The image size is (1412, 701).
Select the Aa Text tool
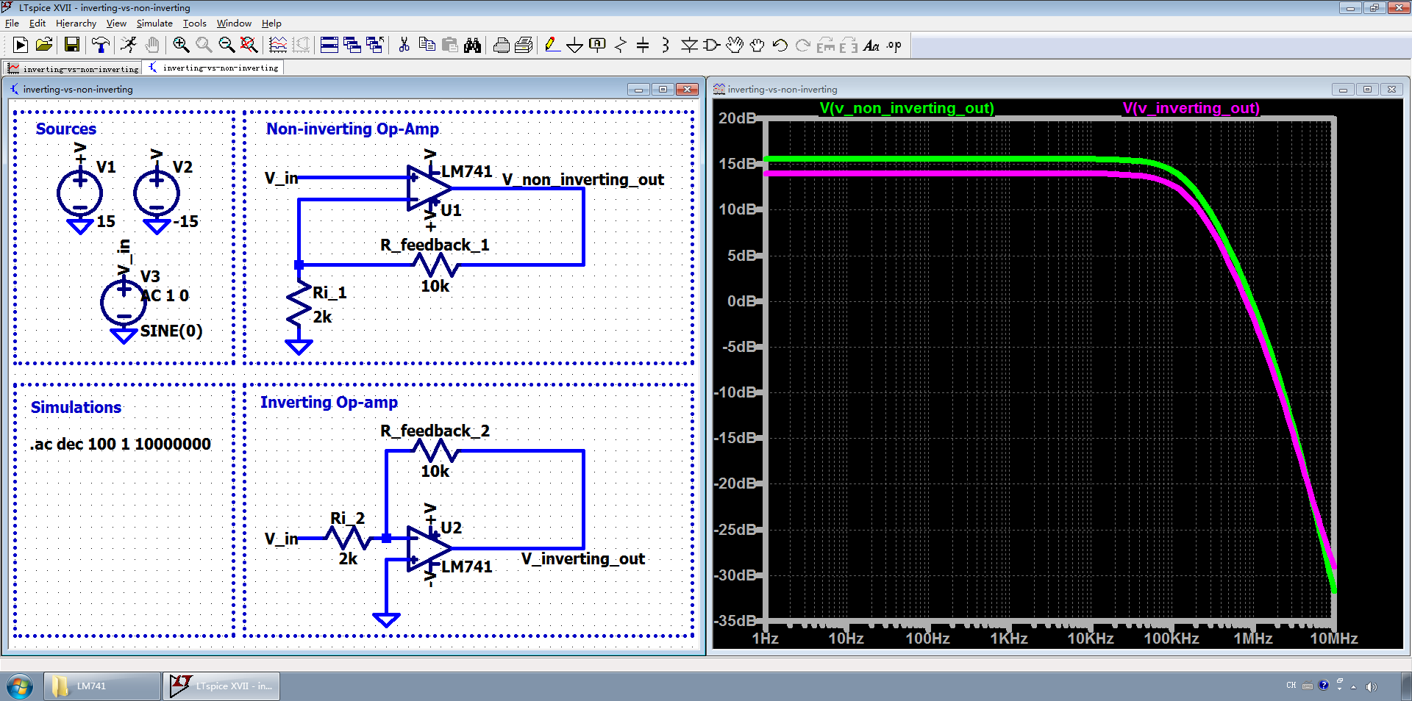(x=871, y=46)
